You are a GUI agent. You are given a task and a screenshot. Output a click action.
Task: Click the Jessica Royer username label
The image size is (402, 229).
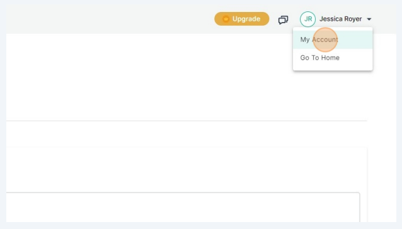tap(340, 19)
